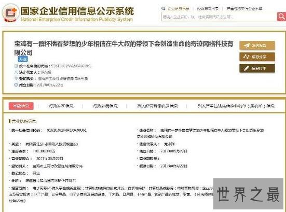Click the person icon beside 法定代表人 in the header card
This screenshot has height=212, width=286.
(16, 72)
